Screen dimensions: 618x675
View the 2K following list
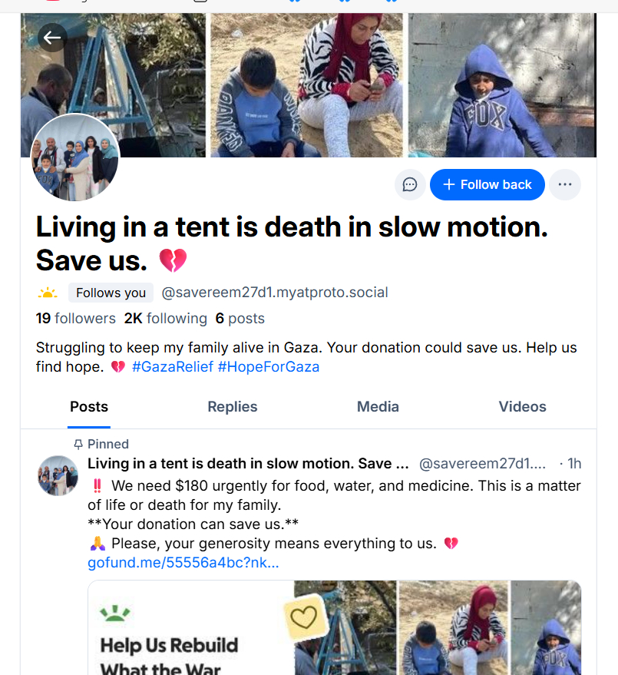[165, 319]
